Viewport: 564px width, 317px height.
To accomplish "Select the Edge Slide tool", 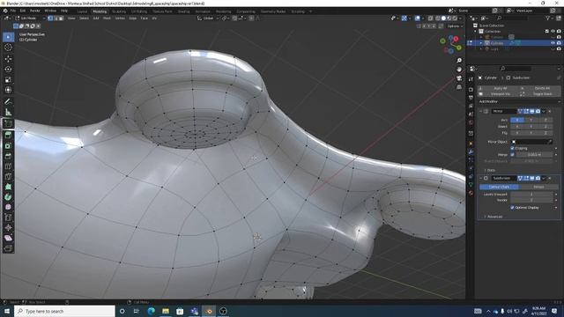I will click(8, 217).
